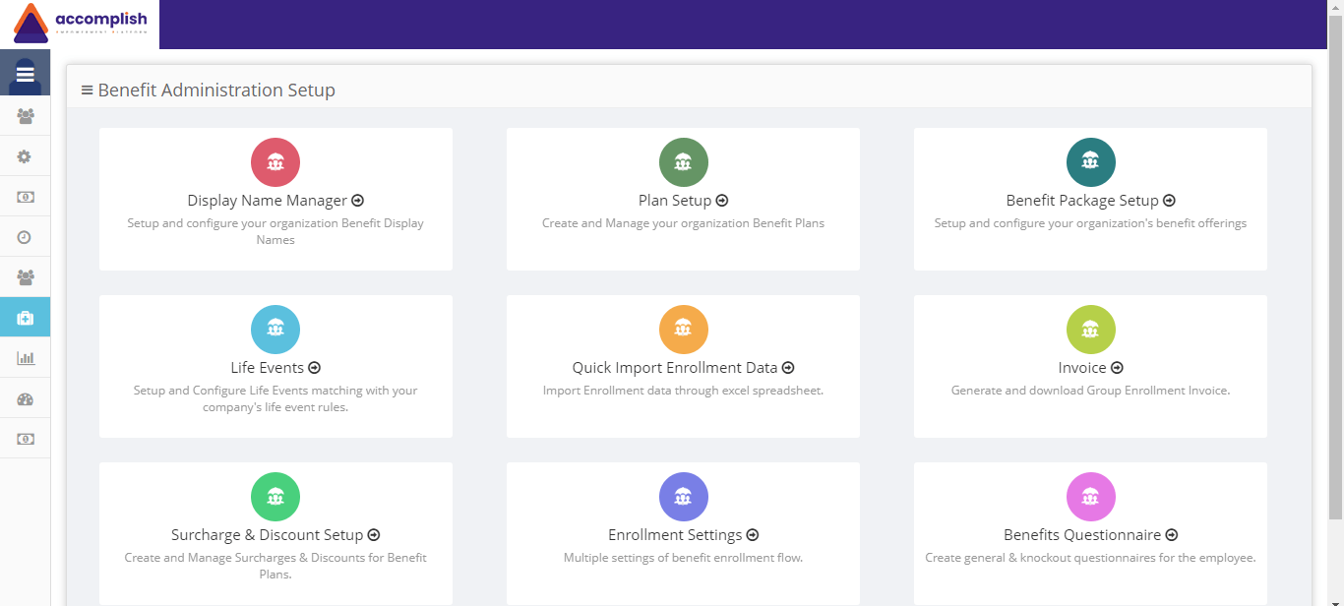
Task: Click the orange Quick Import Enrollment icon
Action: [x=683, y=330]
